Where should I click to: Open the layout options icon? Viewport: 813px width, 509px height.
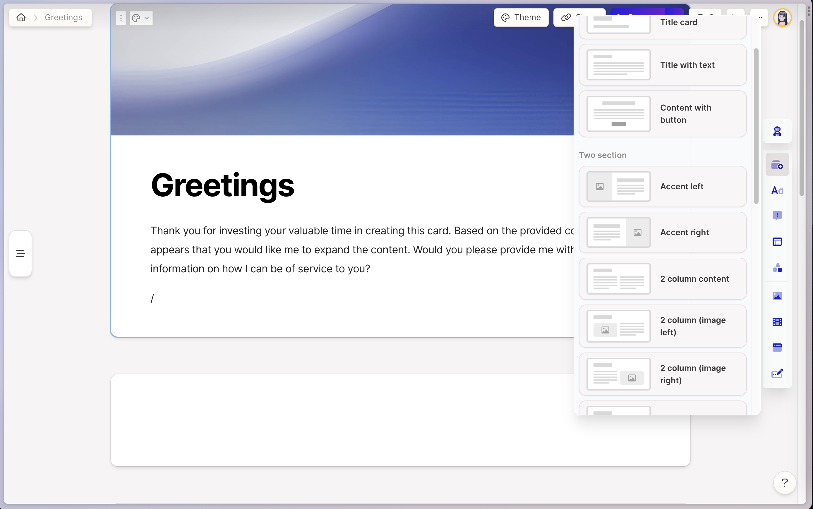pyautogui.click(x=777, y=242)
